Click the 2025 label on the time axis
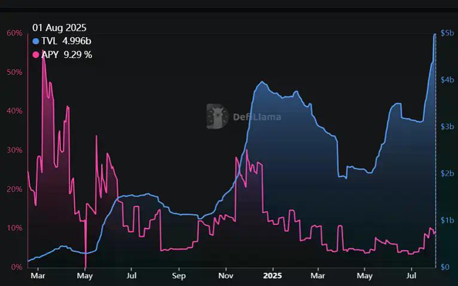Image resolution: width=458 pixels, height=286 pixels. point(272,276)
